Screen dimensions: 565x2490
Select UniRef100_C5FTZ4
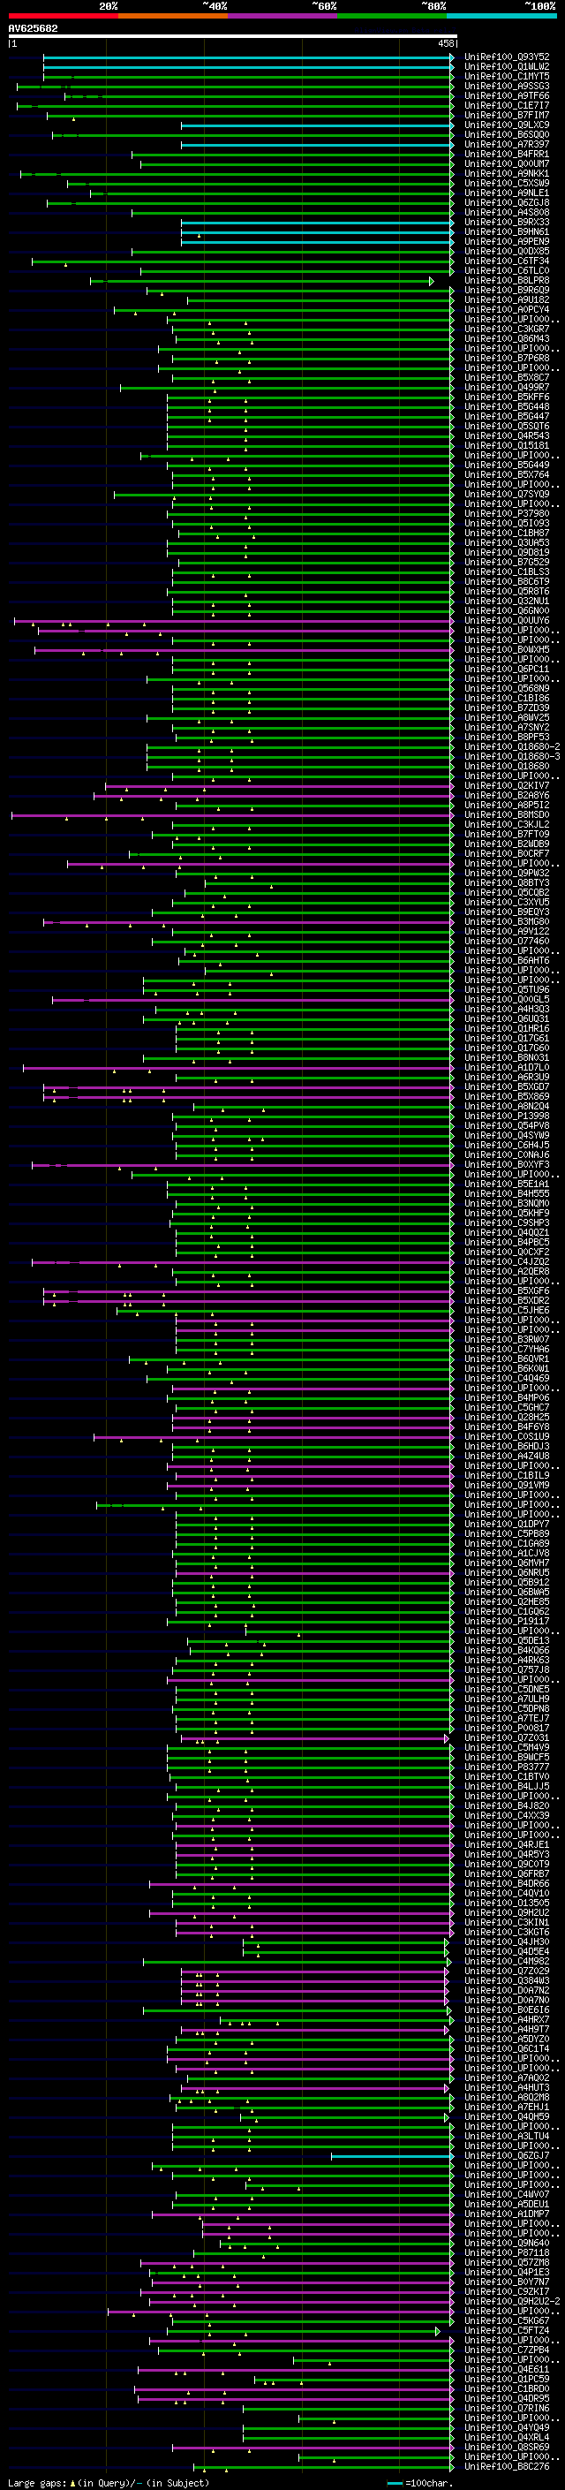(507, 2332)
